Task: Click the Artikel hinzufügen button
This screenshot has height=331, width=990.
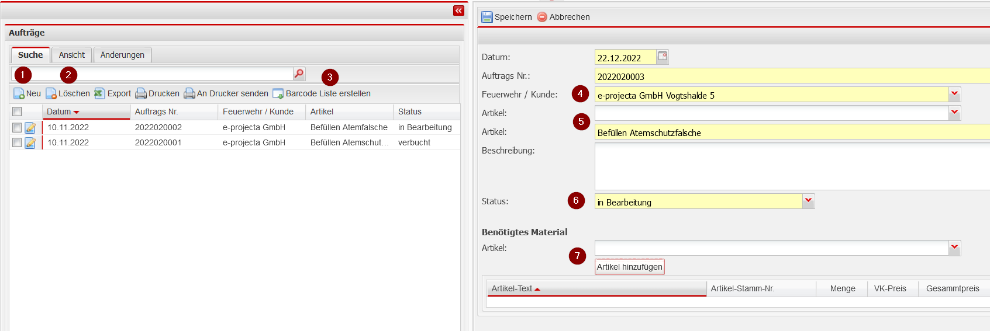Action: tap(629, 267)
